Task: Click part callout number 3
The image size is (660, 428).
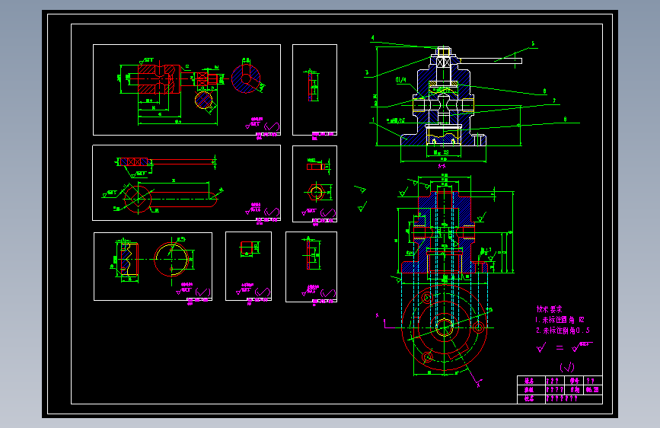Action: click(x=367, y=72)
